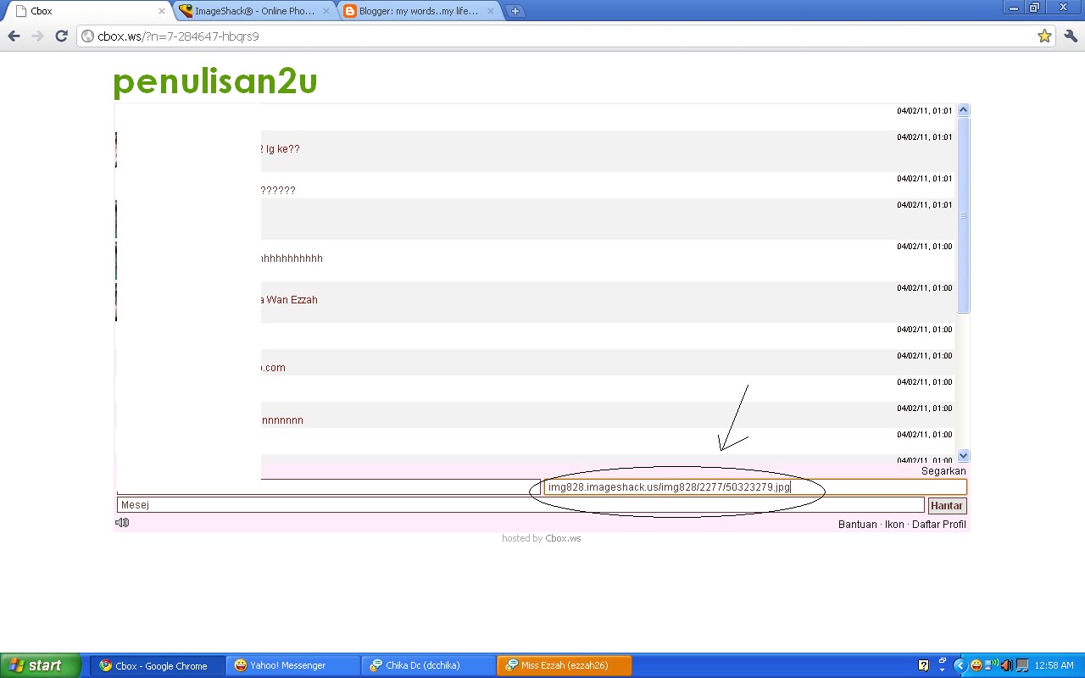Click the message ending in '.com'
Viewport: 1085px width, 678px height.
pyautogui.click(x=273, y=368)
